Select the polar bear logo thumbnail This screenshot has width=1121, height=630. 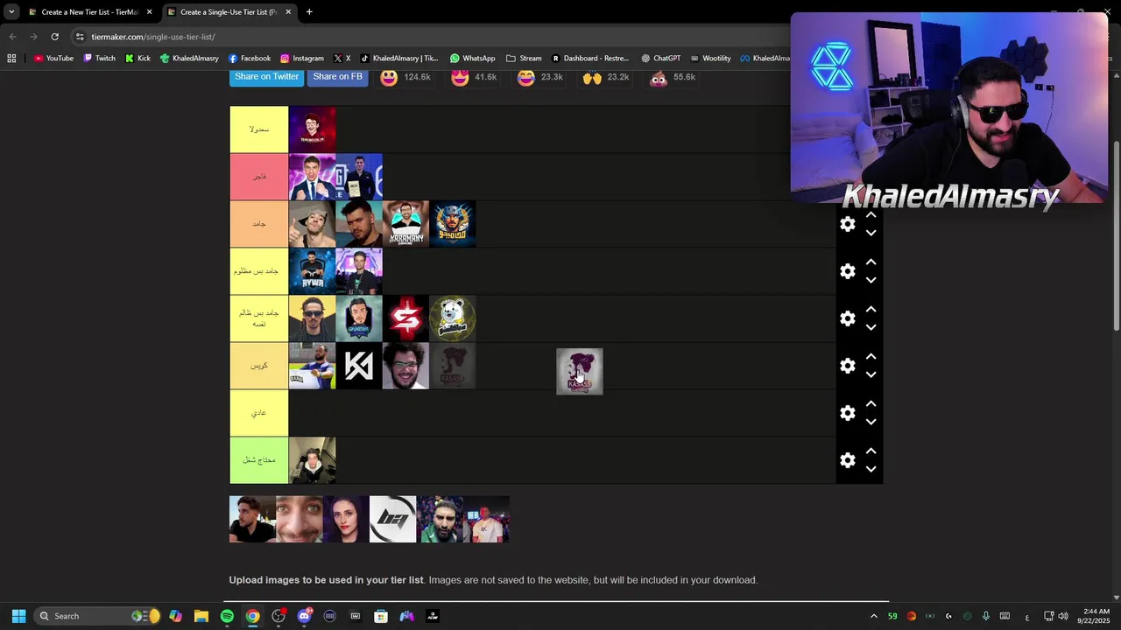click(x=453, y=318)
